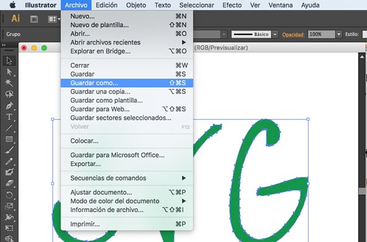Open the Ayuda menu
Screen dimensions: 367x242
310,5
